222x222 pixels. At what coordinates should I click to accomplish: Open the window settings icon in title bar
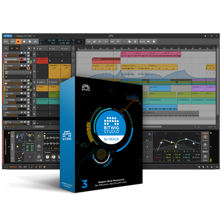tap(205, 36)
